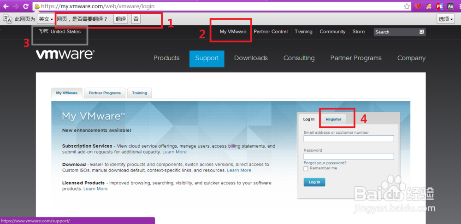The image size is (461, 224).
Task: Go to Training in the top navigation
Action: click(x=303, y=31)
